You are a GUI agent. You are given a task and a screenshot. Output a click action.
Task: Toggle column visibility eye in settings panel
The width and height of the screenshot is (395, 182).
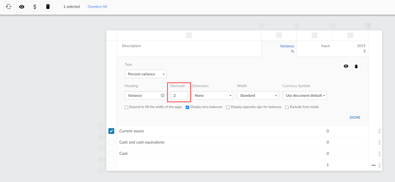(x=346, y=66)
